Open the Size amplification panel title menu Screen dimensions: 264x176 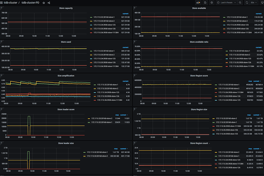[66, 76]
